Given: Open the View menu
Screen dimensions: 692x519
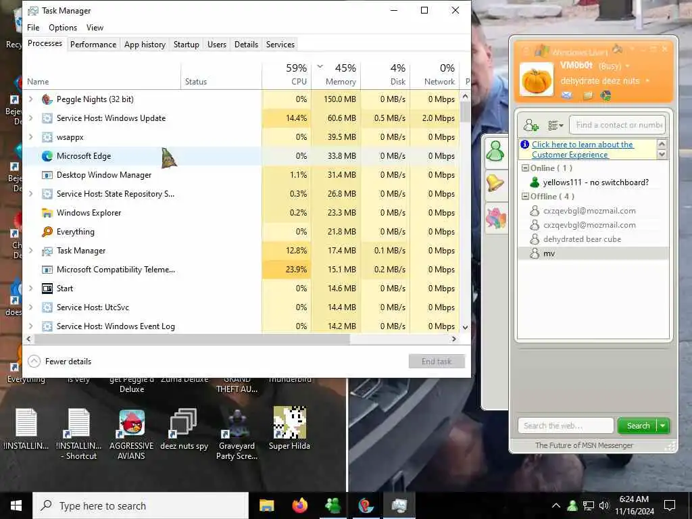Looking at the screenshot, I should click(95, 27).
